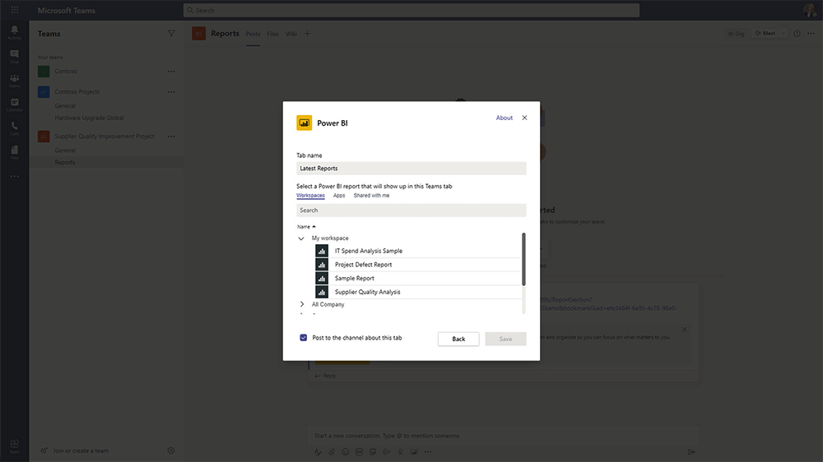Choose Supplier Quality Analysis report icon
823x462 pixels.
(x=322, y=292)
